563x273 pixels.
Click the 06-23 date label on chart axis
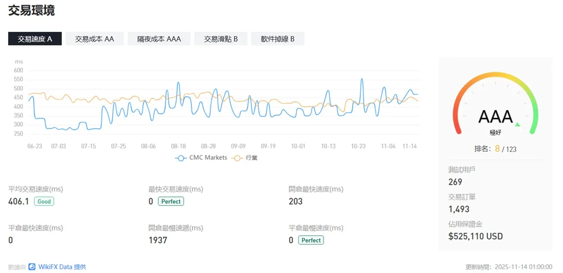(x=35, y=146)
